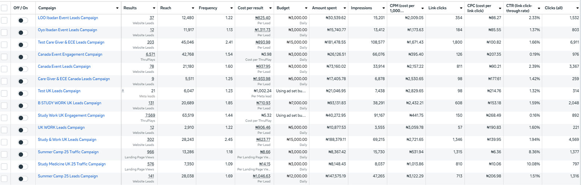Open Summer Camp 25 Traffic Campaign
Screen dimensions: 581x185
[68, 152]
